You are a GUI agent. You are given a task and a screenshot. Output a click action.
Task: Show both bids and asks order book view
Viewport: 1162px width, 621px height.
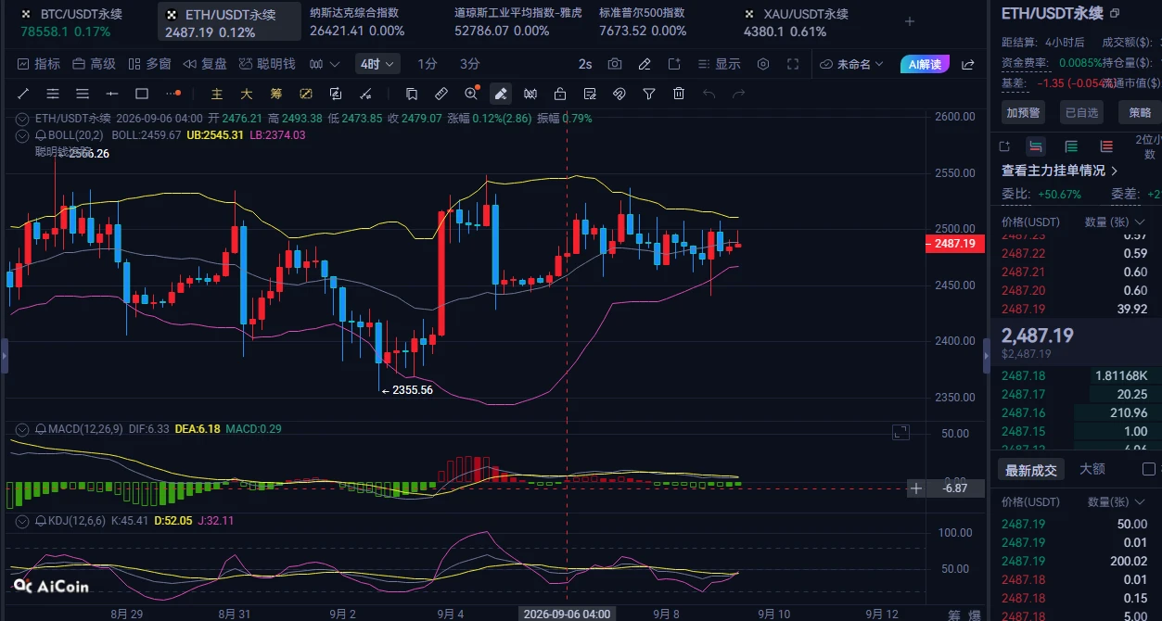pyautogui.click(x=1036, y=146)
